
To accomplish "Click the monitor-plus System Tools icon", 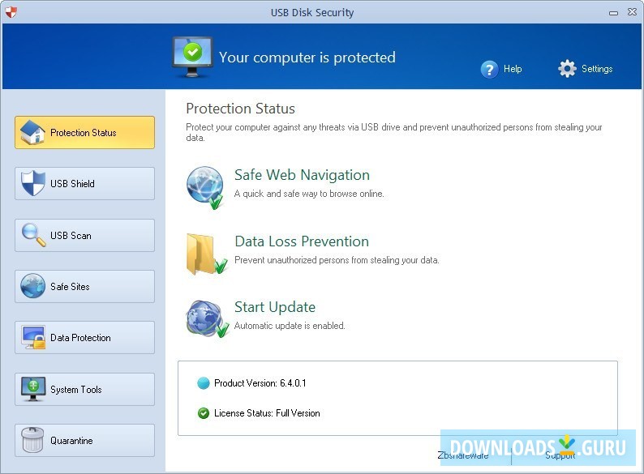I will (33, 389).
